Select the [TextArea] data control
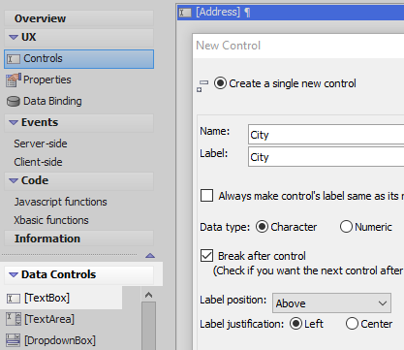Viewport: 404px width, 350px height. tap(49, 319)
